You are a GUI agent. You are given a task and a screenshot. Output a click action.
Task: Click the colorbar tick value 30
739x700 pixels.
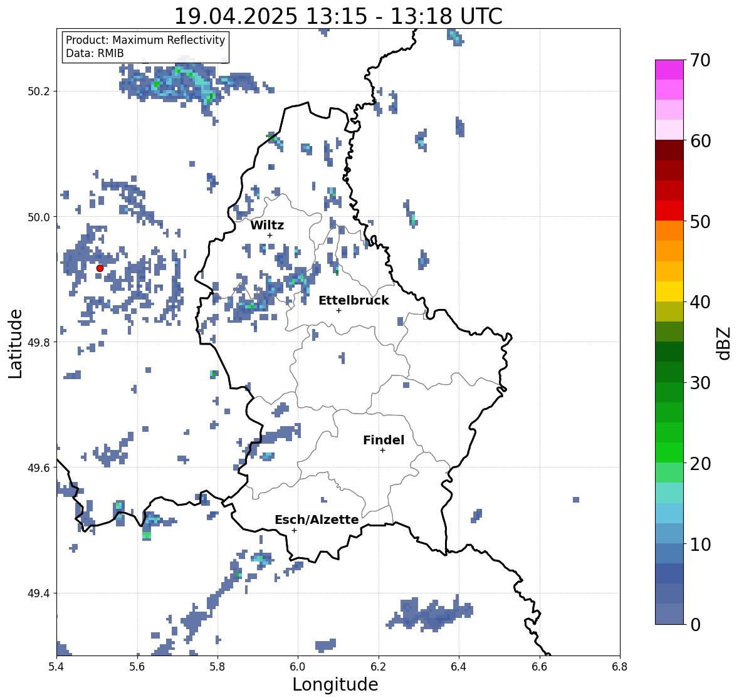[700, 383]
